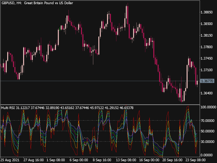Click the 27 Aug 16:00 time label
Image resolution: width=217 pixels, height=163 pixels.
tap(34, 160)
